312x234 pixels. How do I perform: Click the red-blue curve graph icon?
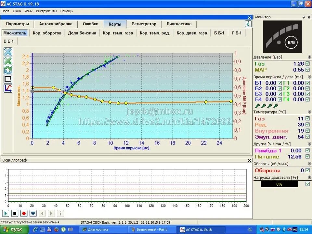tap(8, 88)
